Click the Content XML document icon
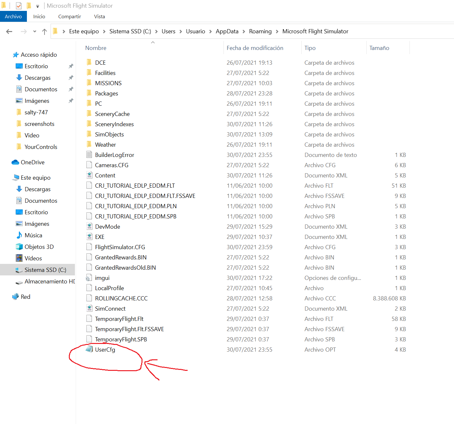Screen dimensions: 454x424 click(89, 175)
